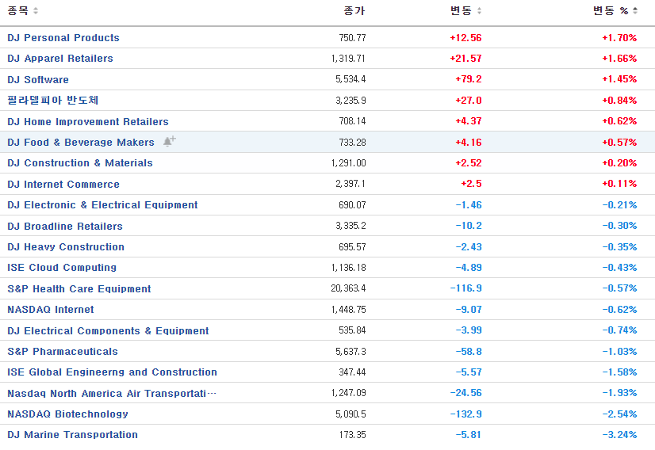Sort by the 종목 column arrows
Viewport: 655px width, 450px height.
pyautogui.click(x=36, y=11)
